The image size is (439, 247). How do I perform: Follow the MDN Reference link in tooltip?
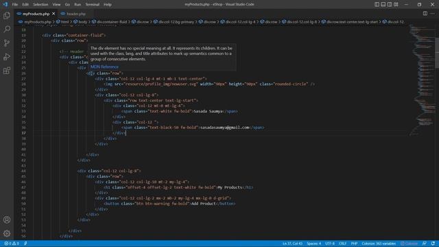[x=104, y=67]
